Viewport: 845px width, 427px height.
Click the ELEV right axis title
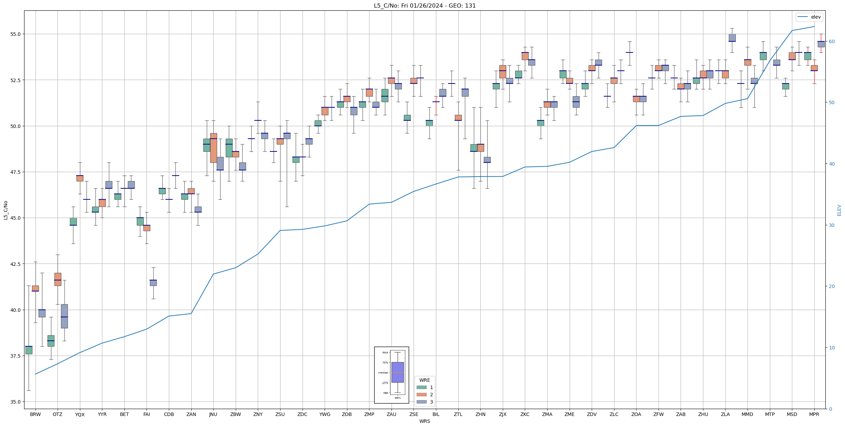[839, 210]
